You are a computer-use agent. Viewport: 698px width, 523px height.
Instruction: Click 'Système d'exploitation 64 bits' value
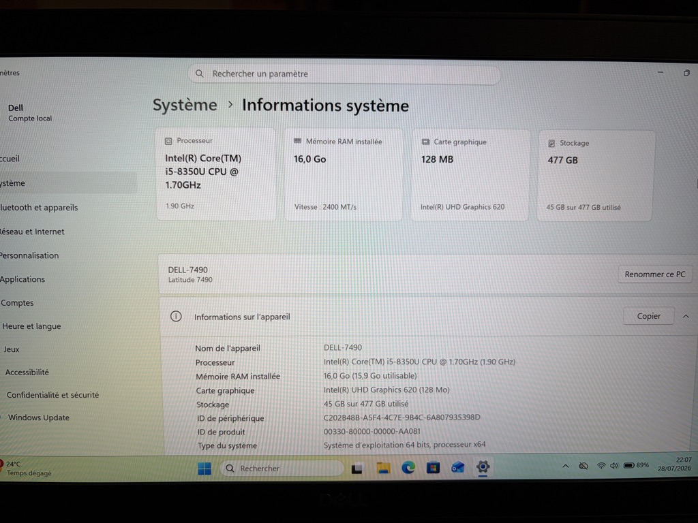[x=405, y=444]
